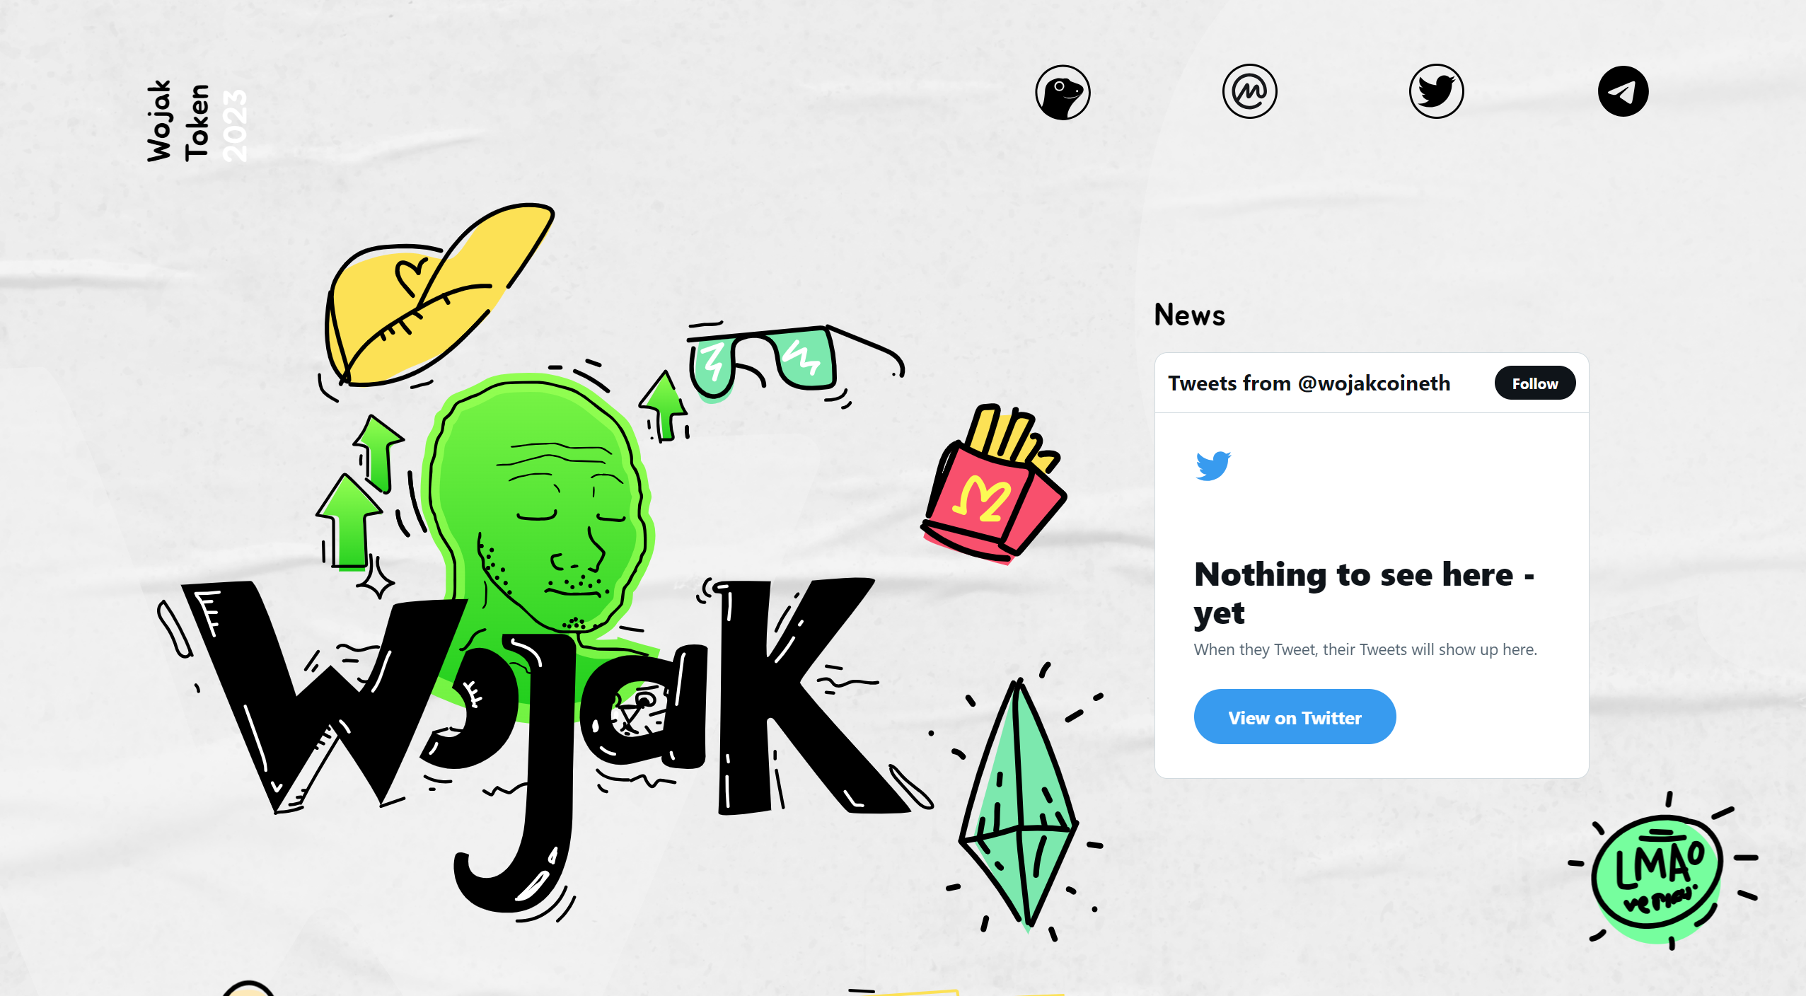1806x996 pixels.
Task: Click the red McDonald's fries illustration
Action: [x=994, y=485]
